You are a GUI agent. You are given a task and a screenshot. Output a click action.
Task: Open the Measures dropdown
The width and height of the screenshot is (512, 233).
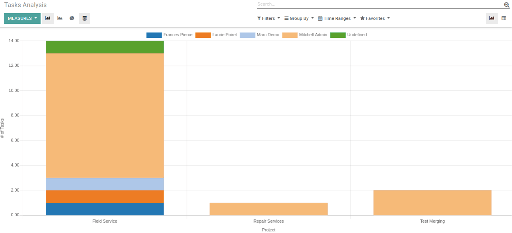(x=22, y=18)
